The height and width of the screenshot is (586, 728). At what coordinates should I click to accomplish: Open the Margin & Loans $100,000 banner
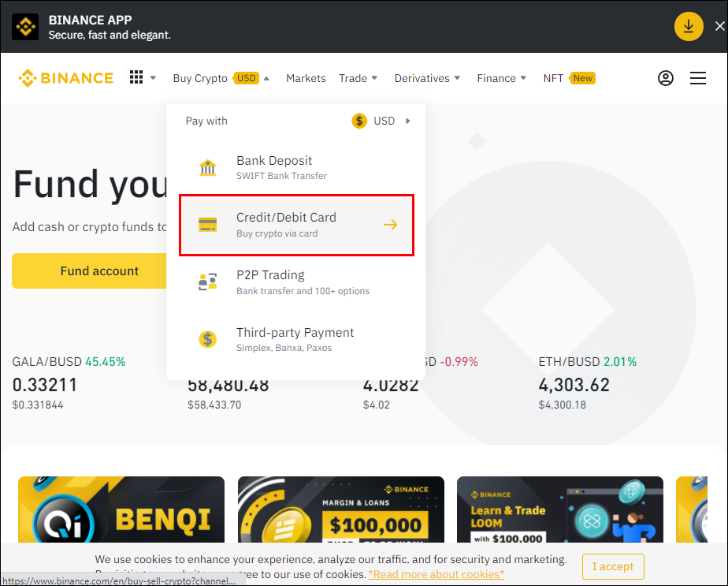coord(341,509)
